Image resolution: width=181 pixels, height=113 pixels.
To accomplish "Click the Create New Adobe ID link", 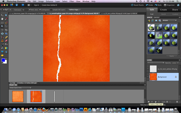I will (x=49, y=5).
